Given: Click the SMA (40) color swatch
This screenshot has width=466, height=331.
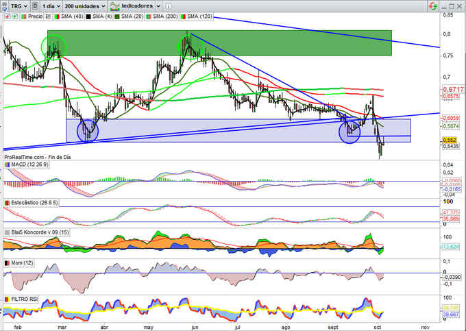Looking at the screenshot, I should click(x=56, y=16).
